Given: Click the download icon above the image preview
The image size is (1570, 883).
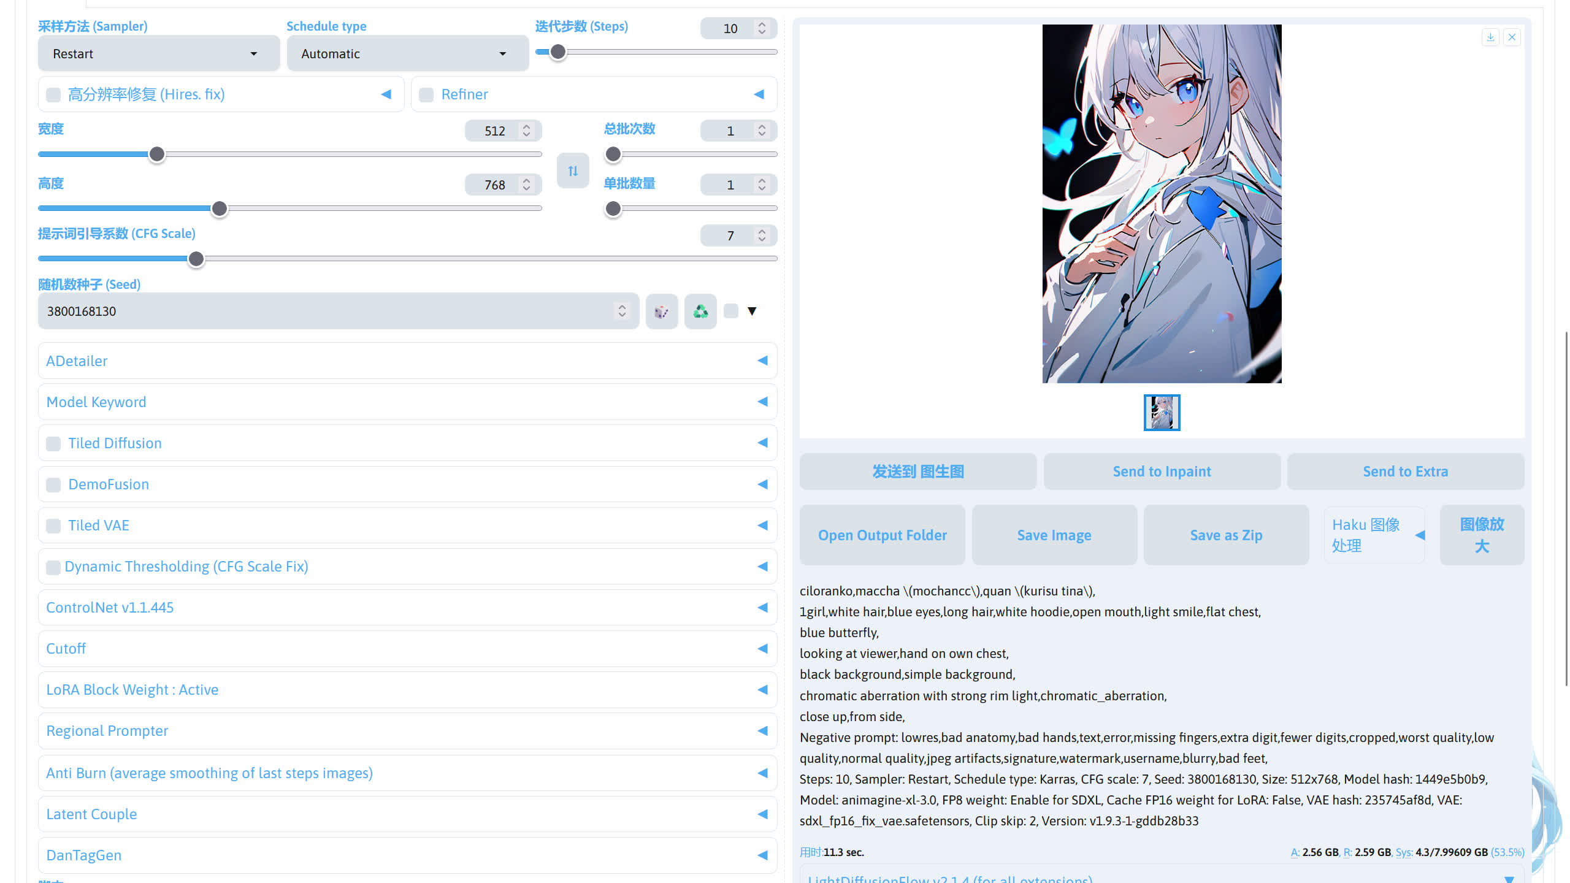Looking at the screenshot, I should [x=1490, y=37].
